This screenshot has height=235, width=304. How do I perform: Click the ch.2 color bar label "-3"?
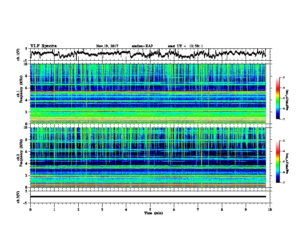coord(283,141)
